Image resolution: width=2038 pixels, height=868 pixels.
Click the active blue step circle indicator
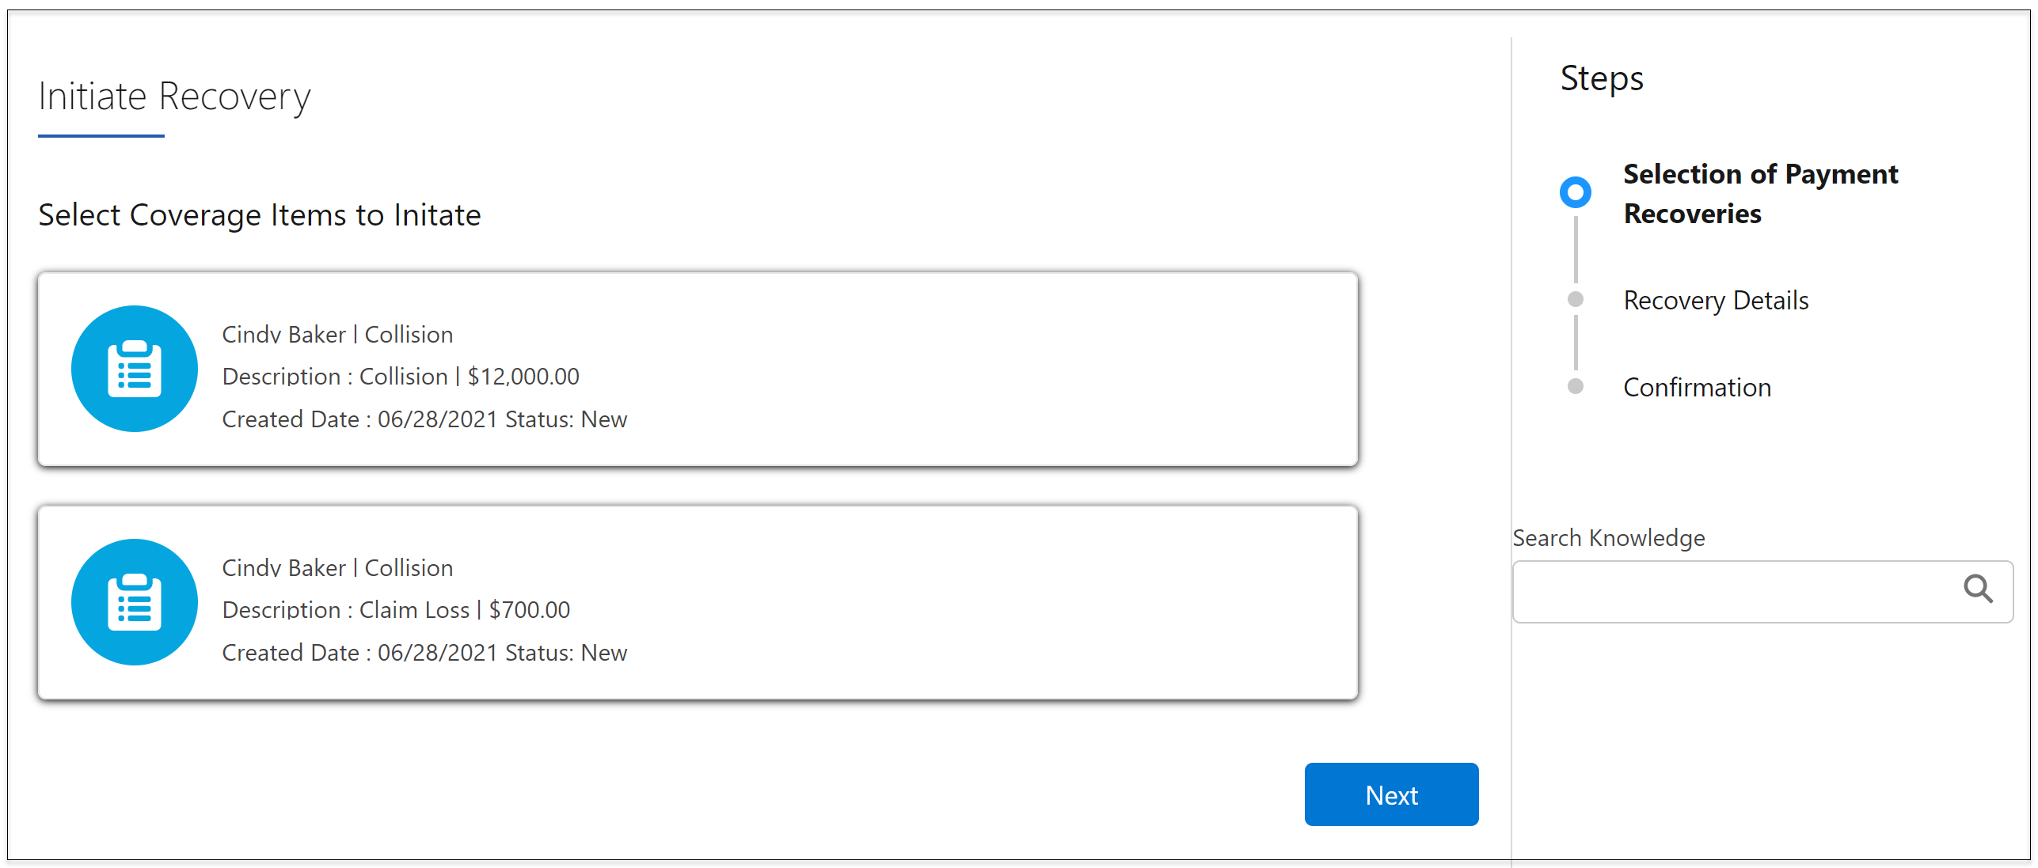pyautogui.click(x=1575, y=192)
